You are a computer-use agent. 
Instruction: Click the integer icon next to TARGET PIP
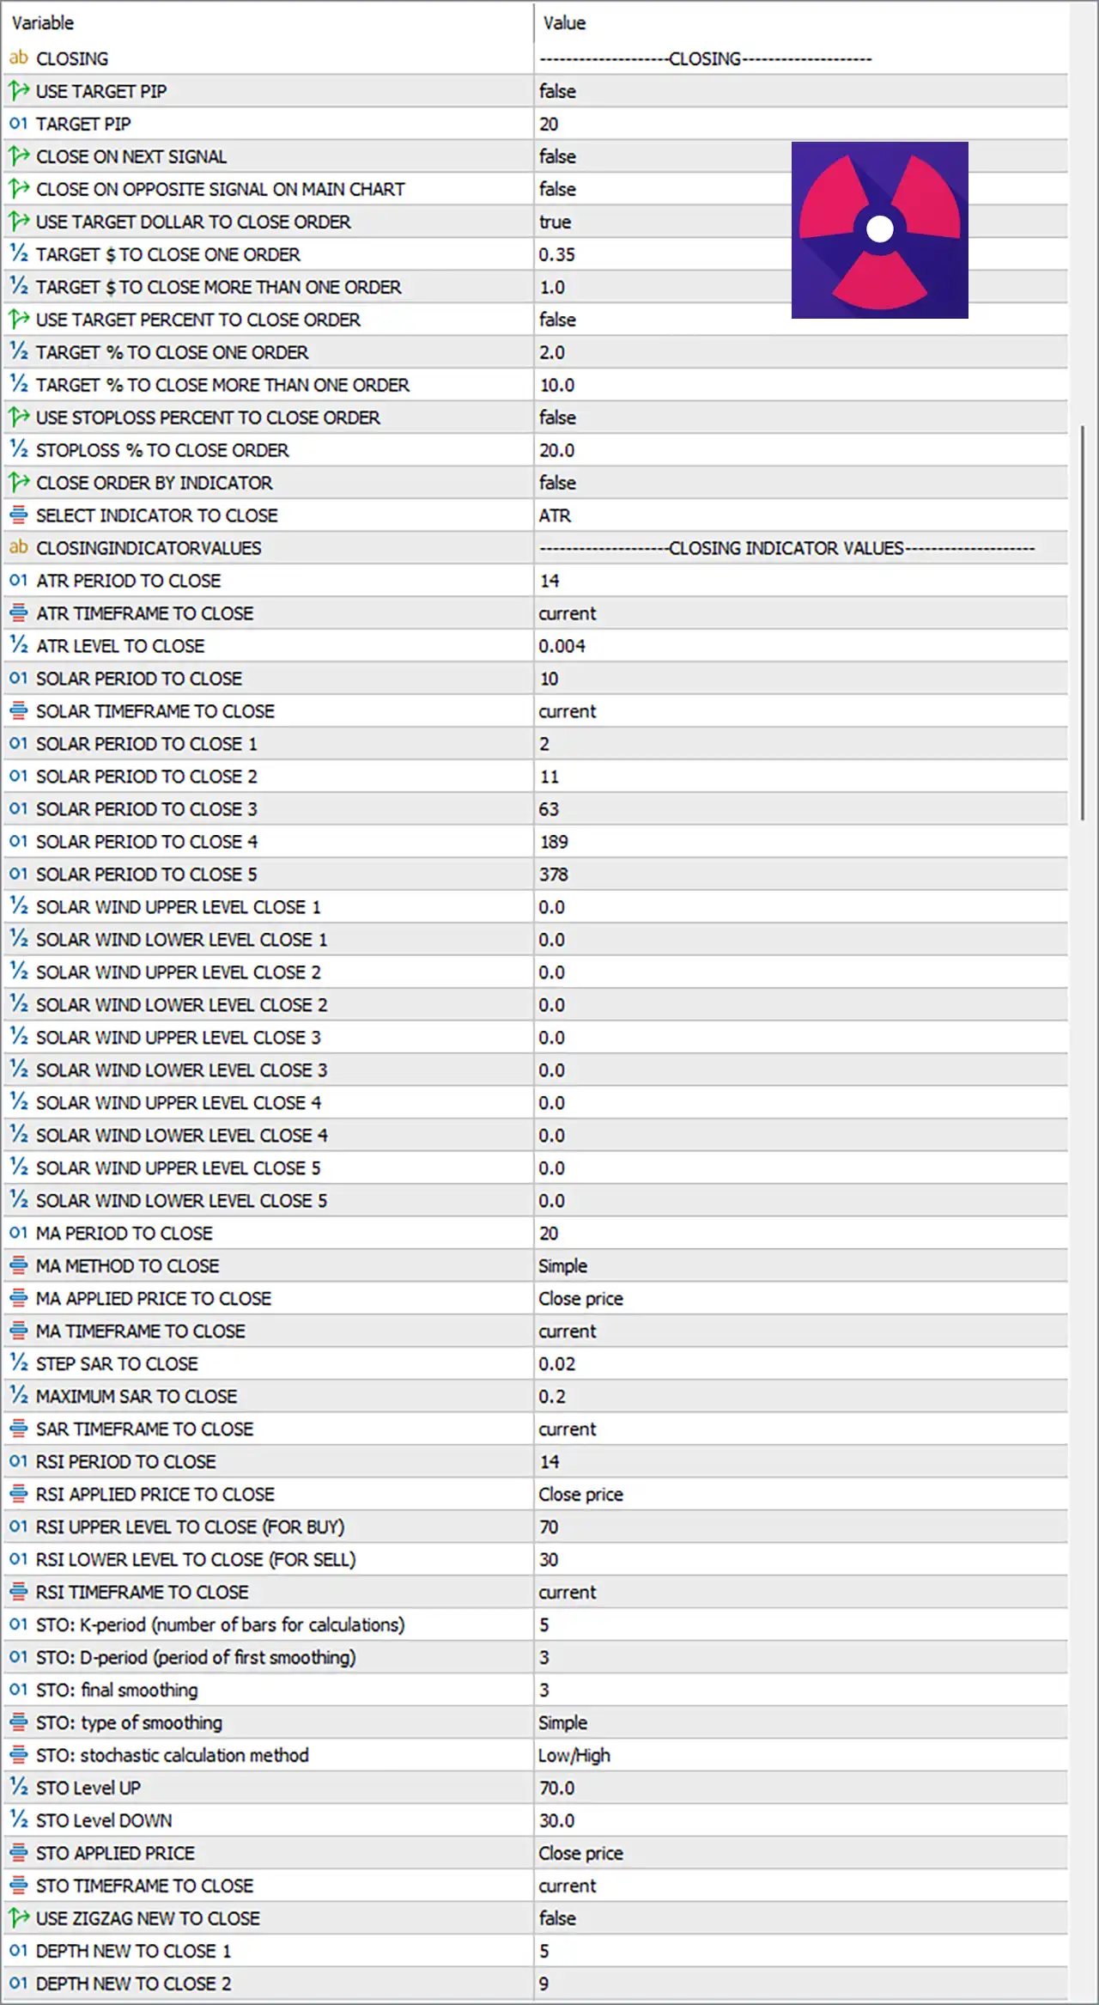[19, 124]
